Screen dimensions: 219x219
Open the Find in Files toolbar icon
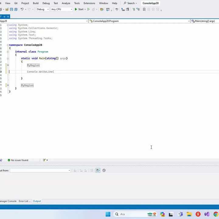(102, 9)
